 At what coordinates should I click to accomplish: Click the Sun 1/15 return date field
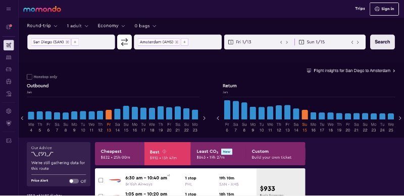pyautogui.click(x=330, y=42)
